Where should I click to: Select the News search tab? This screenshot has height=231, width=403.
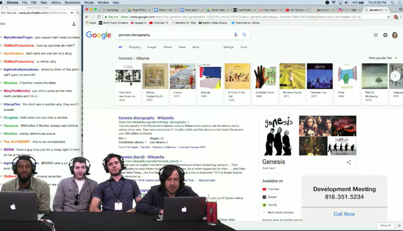tap(182, 47)
